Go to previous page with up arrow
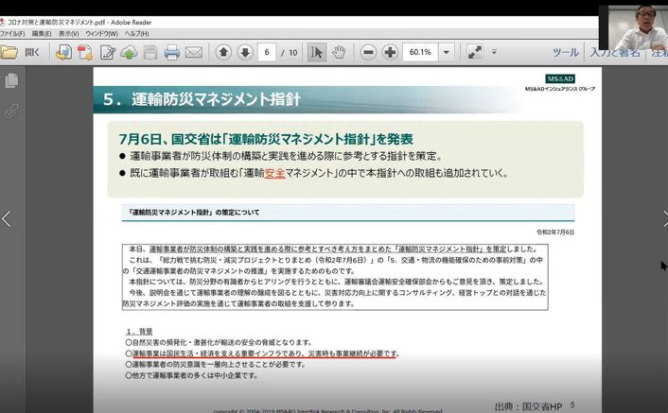Screen dimensions: 668x413 223,52
